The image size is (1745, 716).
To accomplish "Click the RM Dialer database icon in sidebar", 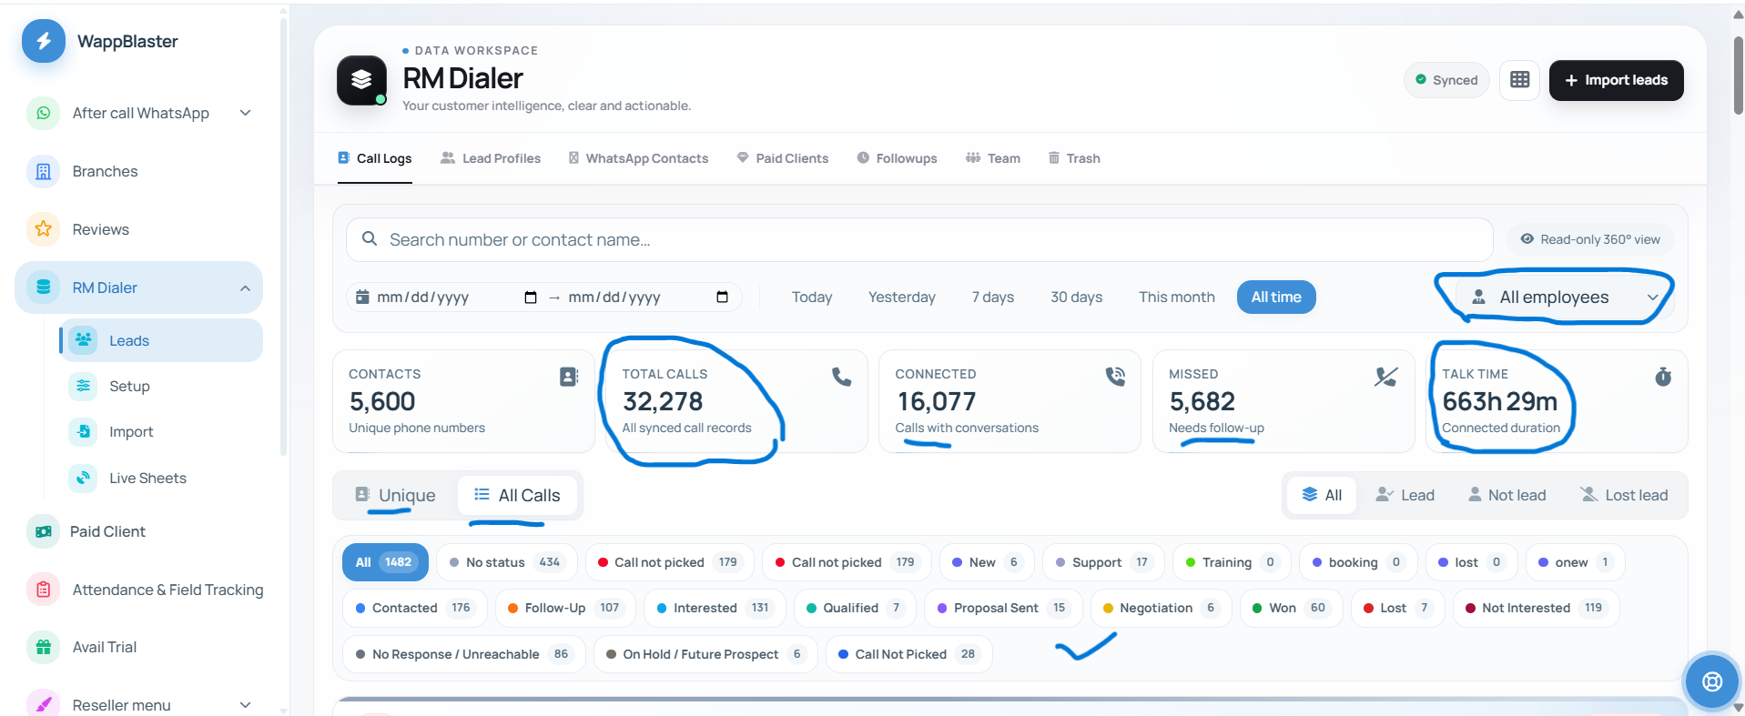I will tap(43, 287).
